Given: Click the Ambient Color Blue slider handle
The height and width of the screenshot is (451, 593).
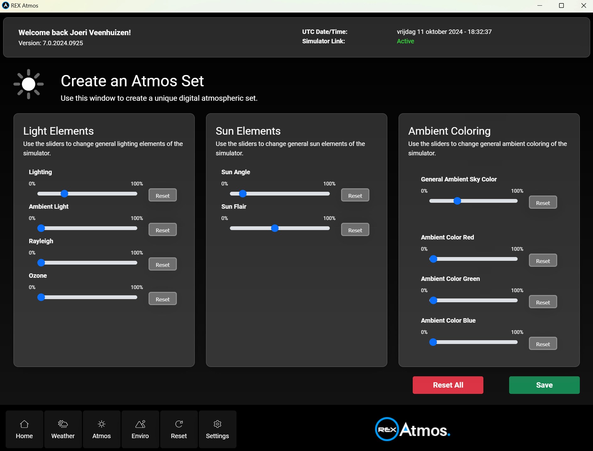Looking at the screenshot, I should [x=433, y=342].
